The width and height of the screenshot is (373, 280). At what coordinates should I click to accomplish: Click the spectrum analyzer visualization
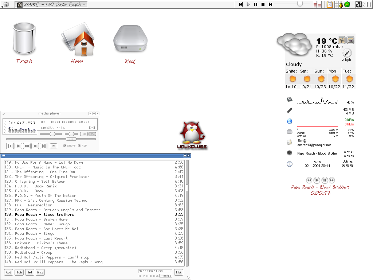22,130
